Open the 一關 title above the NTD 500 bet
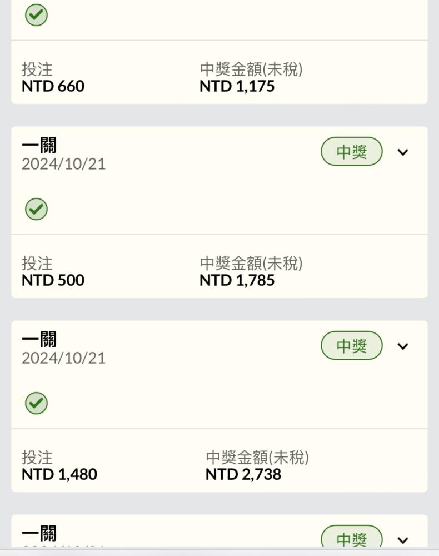 coord(39,145)
